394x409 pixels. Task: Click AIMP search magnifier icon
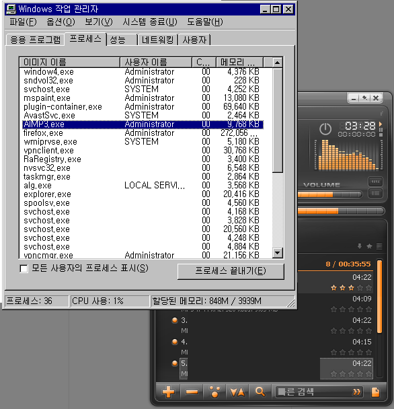pyautogui.click(x=260, y=392)
